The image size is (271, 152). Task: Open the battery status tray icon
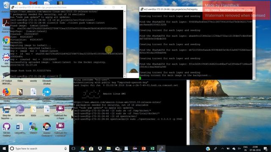pos(228,148)
